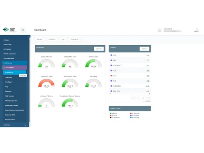Image resolution: width=204 pixels, height=153 pixels.
Task: Select the purple server entry with green dot
Action: click(14, 68)
